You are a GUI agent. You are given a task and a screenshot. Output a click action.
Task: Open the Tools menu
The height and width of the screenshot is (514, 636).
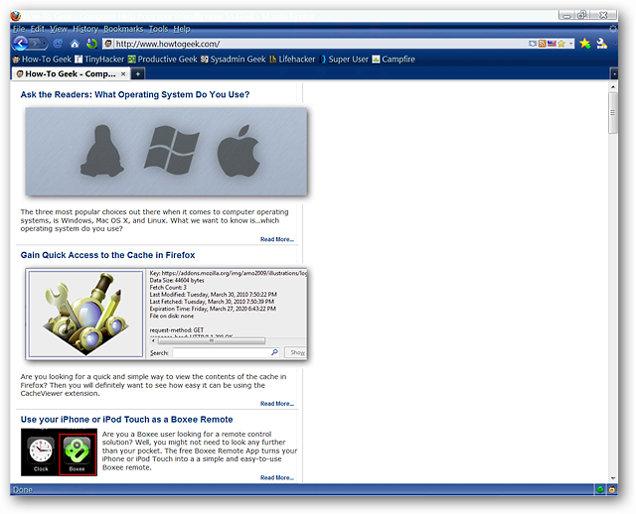coord(158,29)
